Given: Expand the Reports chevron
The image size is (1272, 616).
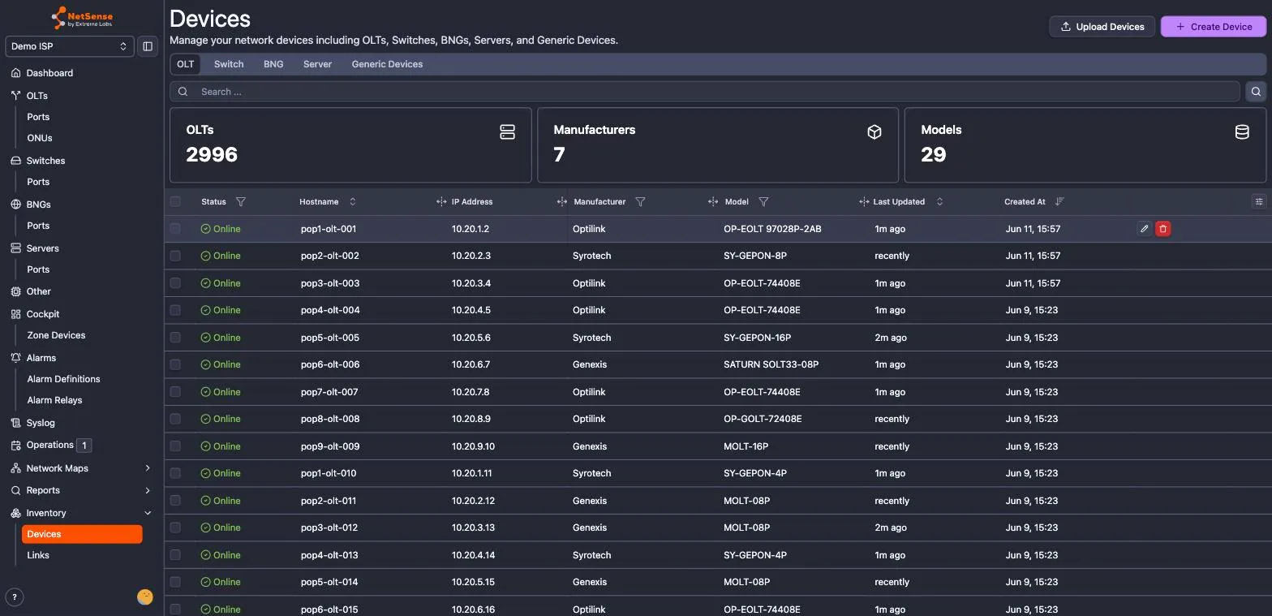Looking at the screenshot, I should pos(148,490).
